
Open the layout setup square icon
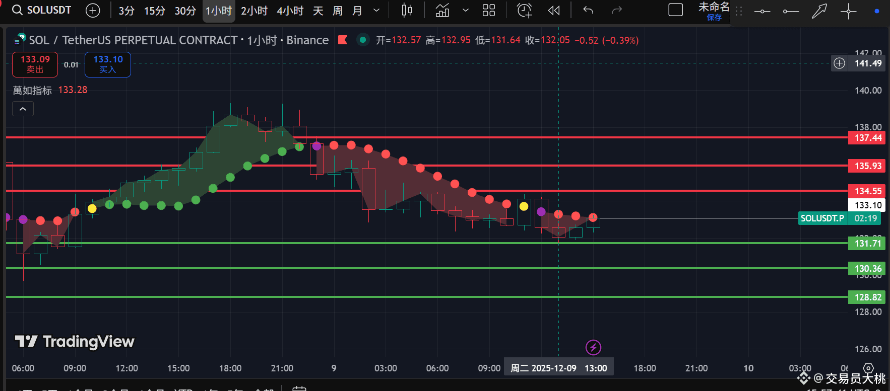coord(675,10)
